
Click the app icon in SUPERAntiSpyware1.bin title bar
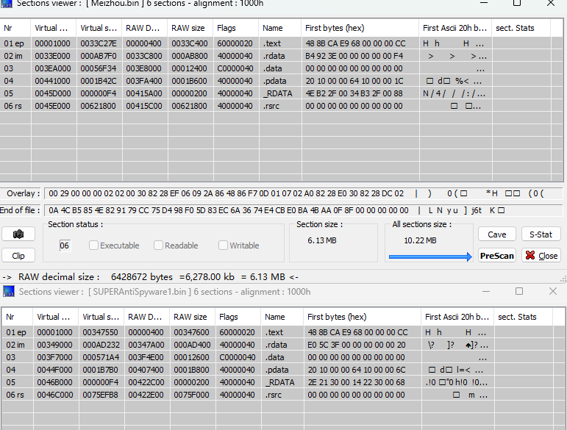[x=9, y=291]
